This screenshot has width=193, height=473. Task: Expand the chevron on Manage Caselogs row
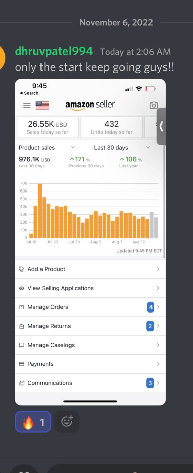tap(158, 345)
